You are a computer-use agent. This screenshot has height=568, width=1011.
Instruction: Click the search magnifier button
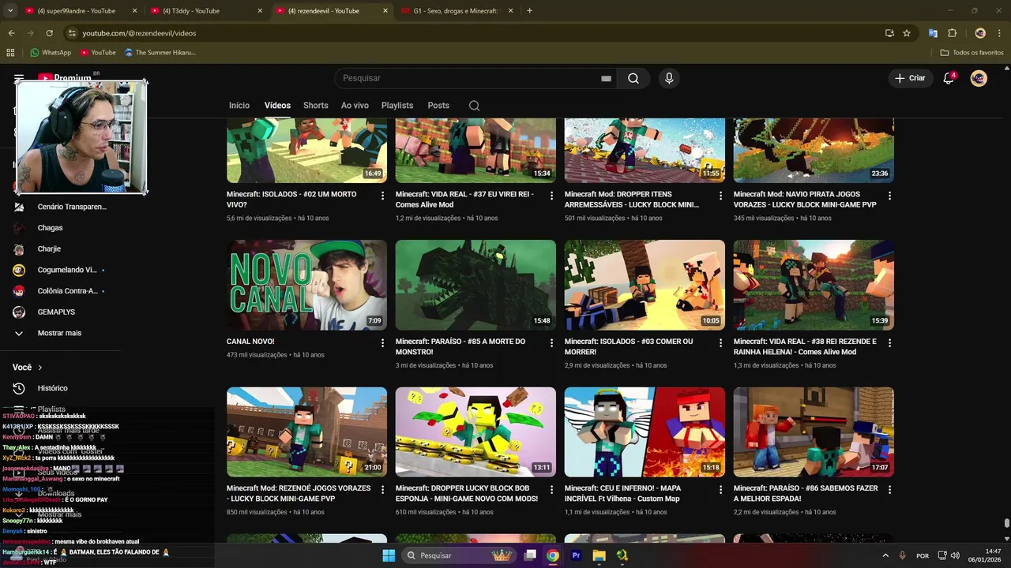tap(633, 78)
